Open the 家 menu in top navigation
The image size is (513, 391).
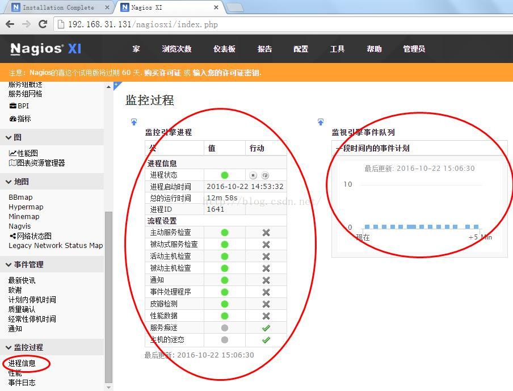tap(136, 49)
